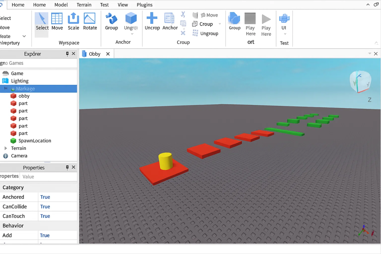Pin the Properties panel
The width and height of the screenshot is (381, 254).
click(x=67, y=168)
